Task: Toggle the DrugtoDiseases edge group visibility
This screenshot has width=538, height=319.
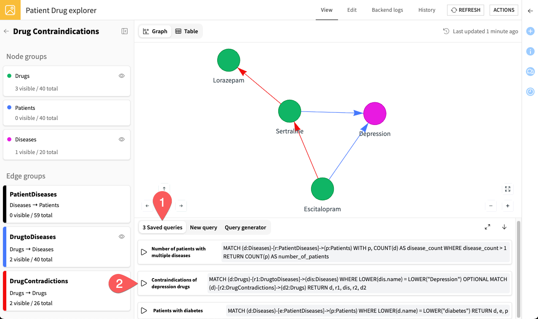Action: (121, 237)
